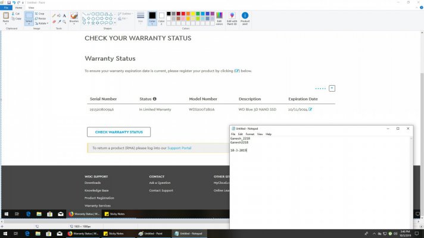Image resolution: width=424 pixels, height=238 pixels.
Task: Choose the Right arrow shape in Shapes gallery
Action: point(102,18)
